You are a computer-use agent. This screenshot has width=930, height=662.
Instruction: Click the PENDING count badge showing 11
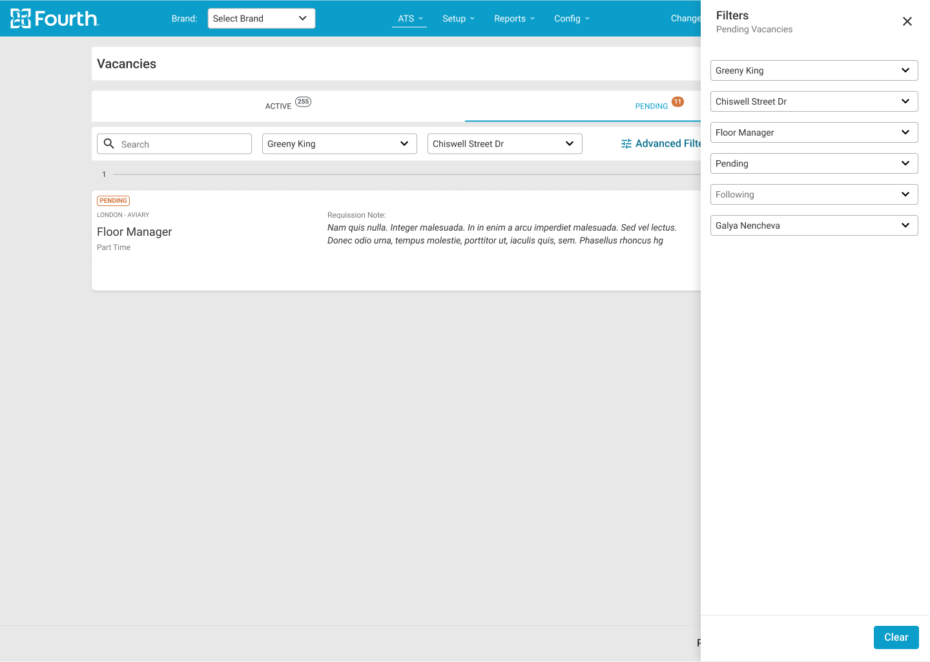pos(677,101)
